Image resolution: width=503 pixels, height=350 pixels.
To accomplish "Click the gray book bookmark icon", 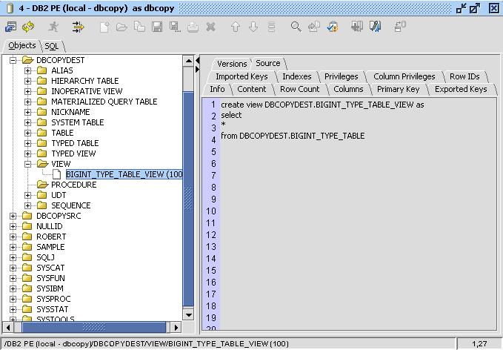I will [357, 27].
